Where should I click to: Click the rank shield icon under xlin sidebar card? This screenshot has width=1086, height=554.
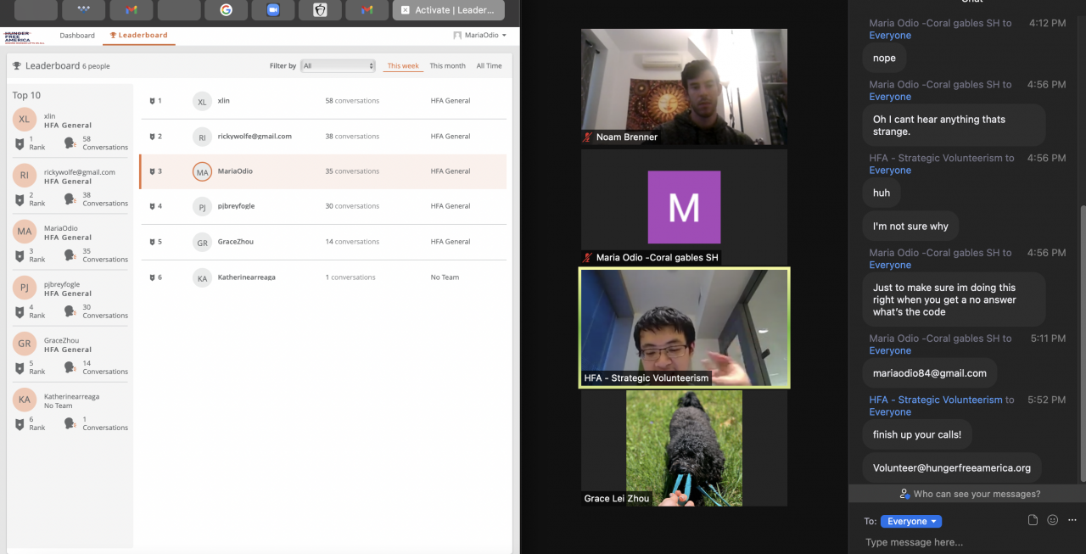pyautogui.click(x=20, y=144)
